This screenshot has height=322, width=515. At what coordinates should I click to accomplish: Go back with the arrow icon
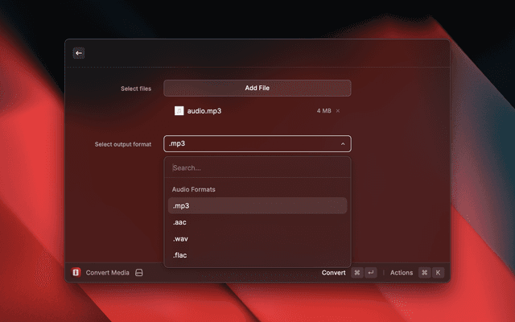tap(79, 53)
